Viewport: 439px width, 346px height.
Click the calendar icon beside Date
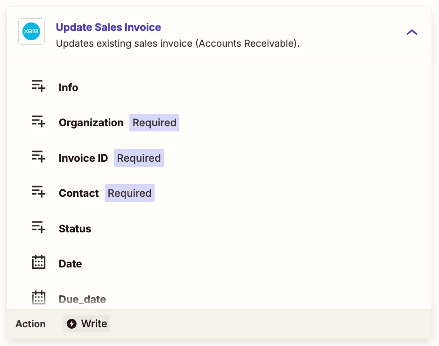tap(39, 262)
